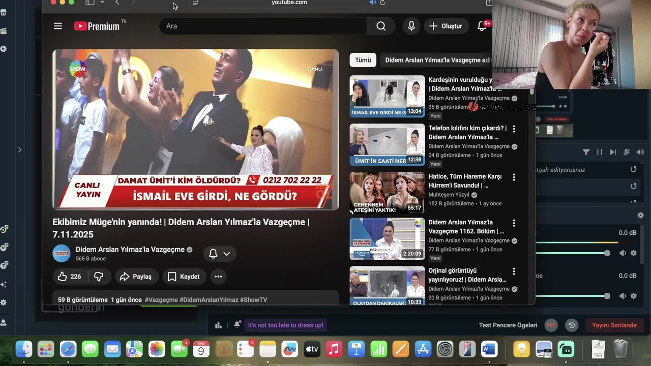This screenshot has width=651, height=366.
Task: Open Finder from the Dock
Action: pyautogui.click(x=24, y=349)
